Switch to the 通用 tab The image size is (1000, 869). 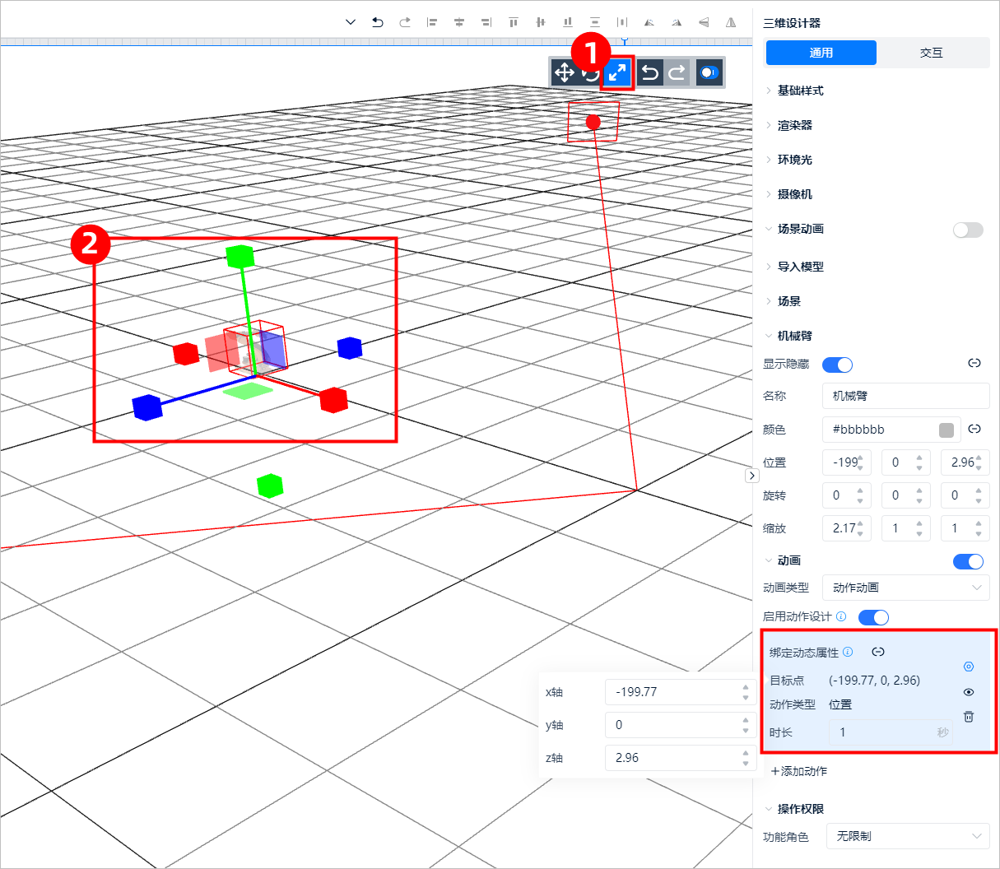pyautogui.click(x=821, y=53)
